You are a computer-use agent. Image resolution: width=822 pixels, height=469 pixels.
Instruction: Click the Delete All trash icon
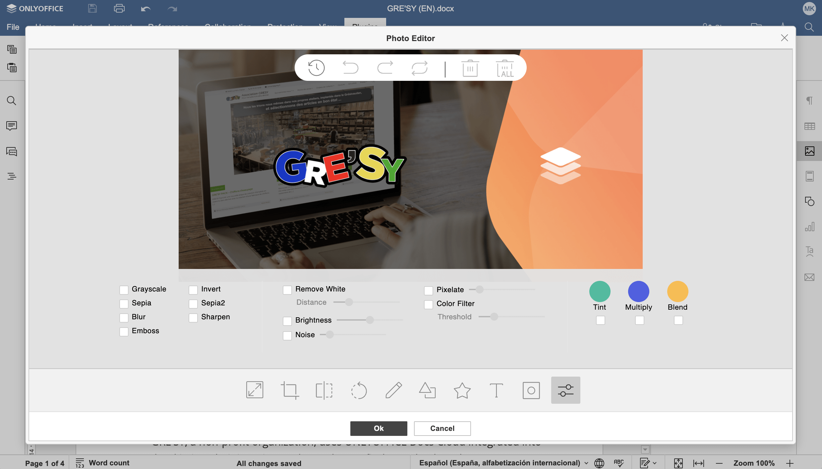505,69
